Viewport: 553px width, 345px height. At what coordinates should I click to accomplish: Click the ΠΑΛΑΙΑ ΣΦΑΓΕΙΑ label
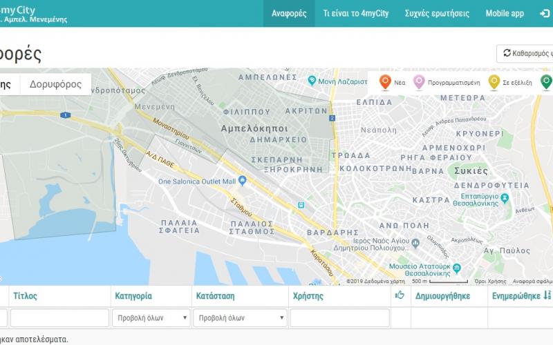click(179, 227)
